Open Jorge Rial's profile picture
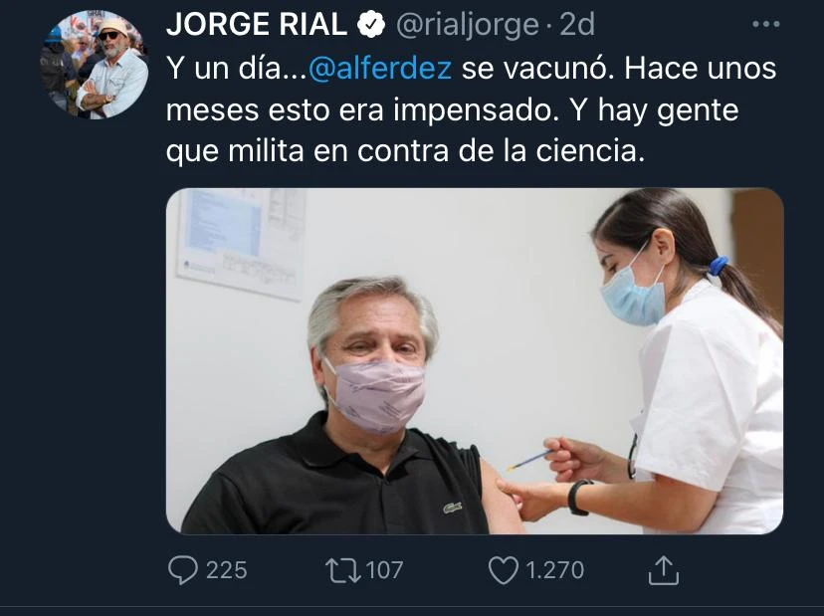Screen dimensions: 824x616 [x=95, y=64]
